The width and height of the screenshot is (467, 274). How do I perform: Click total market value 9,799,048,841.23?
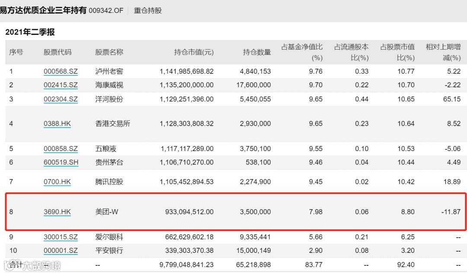[187, 265]
